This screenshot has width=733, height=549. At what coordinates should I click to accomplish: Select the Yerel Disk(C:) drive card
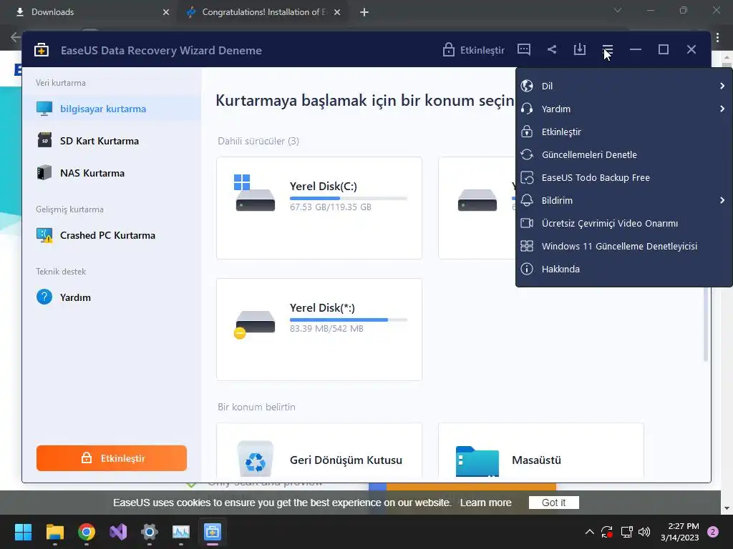(x=319, y=208)
